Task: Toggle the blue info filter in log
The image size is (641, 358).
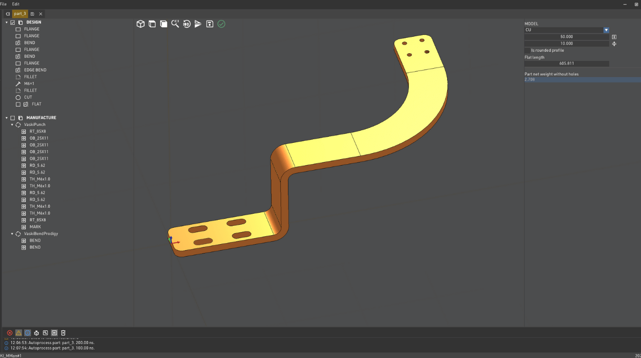Action: pos(27,333)
